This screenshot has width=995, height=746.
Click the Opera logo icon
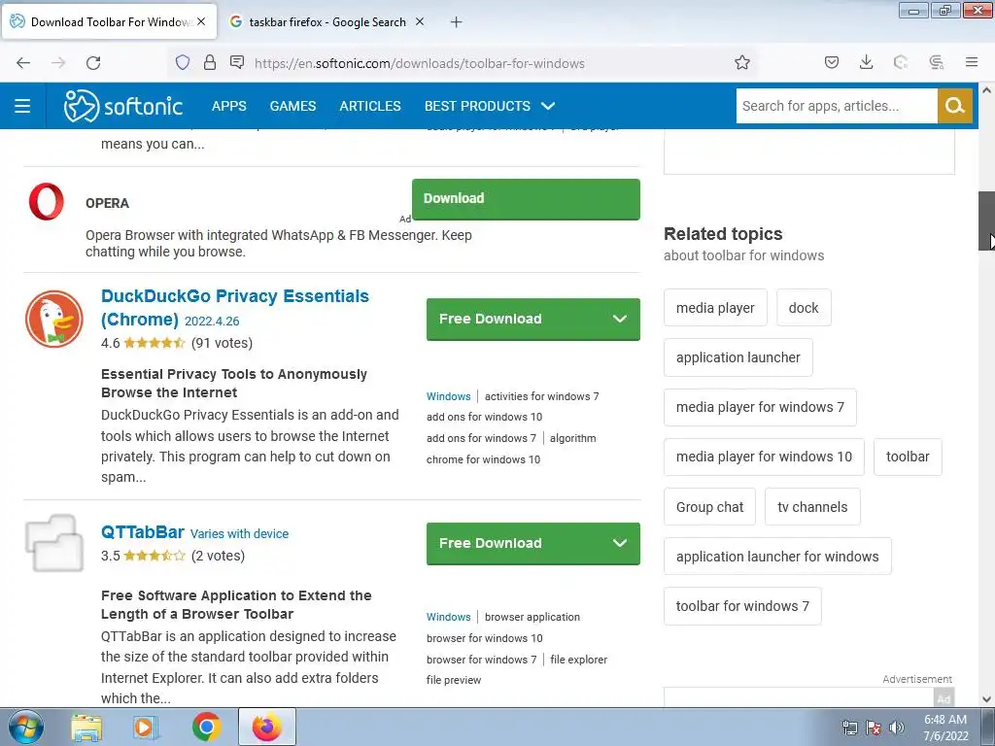tap(47, 201)
